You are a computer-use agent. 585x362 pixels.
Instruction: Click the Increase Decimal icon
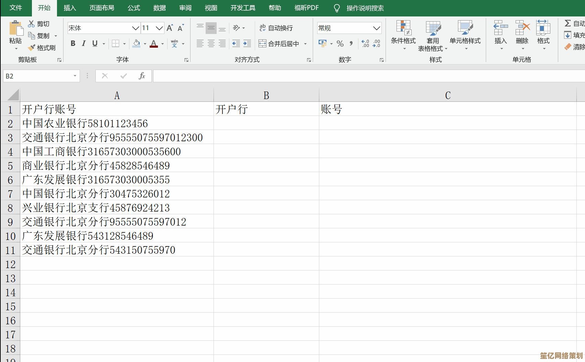[x=365, y=44]
